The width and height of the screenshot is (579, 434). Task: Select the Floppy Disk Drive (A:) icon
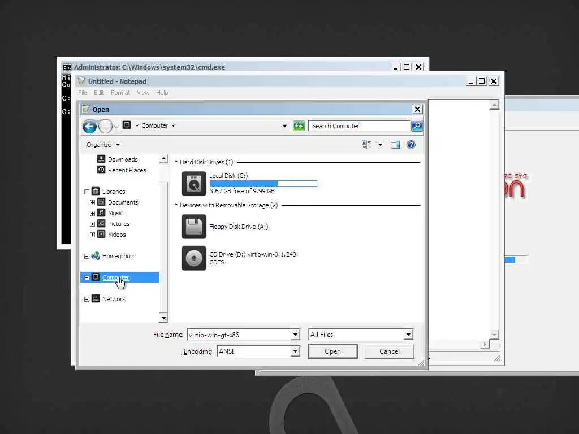[194, 227]
